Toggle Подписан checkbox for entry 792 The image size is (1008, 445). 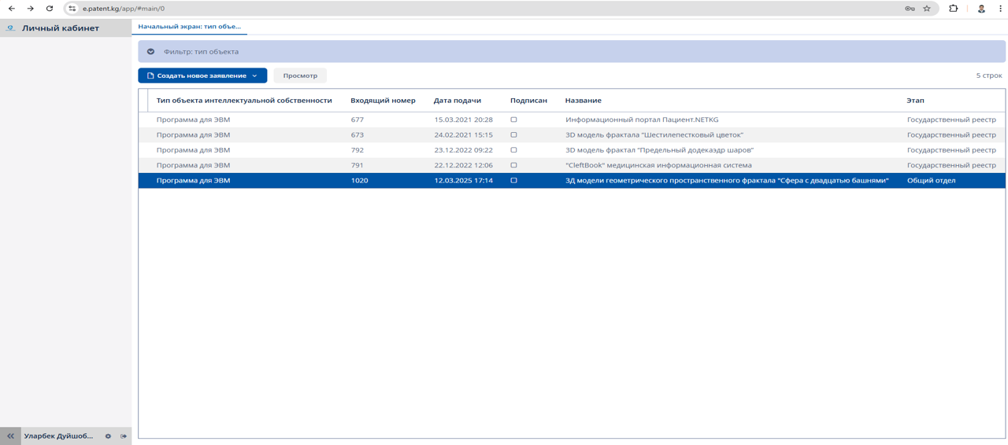[x=513, y=150]
